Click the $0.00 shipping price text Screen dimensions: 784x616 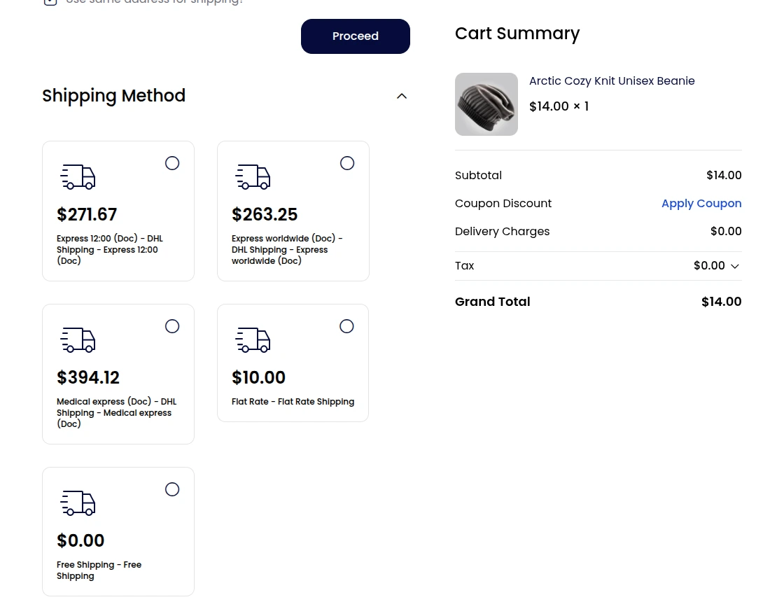click(x=80, y=540)
